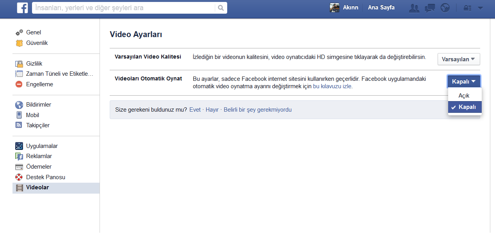The image size is (495, 235).
Task: Answer Evet to the feedback question
Action: pyautogui.click(x=195, y=110)
